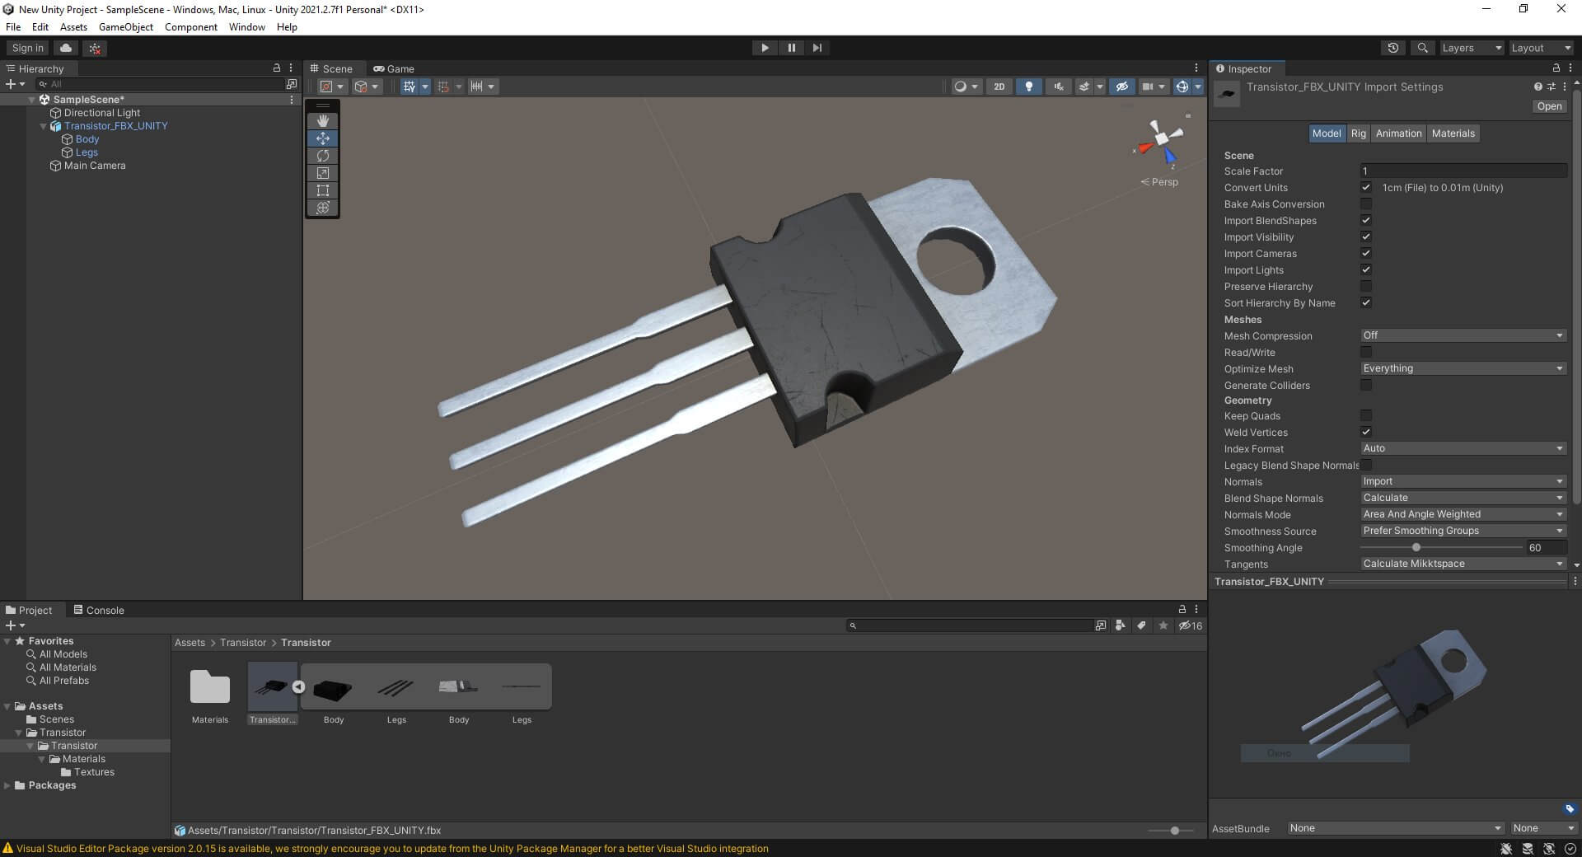
Task: Uncheck Import Cameras checkbox
Action: pyautogui.click(x=1365, y=254)
